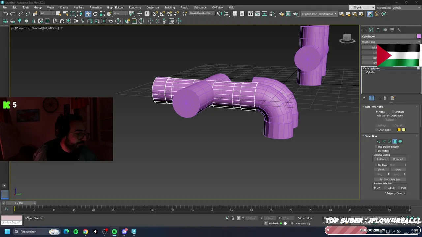Viewport: 422px width, 237px height.
Task: Select the Link tool
Action: coord(21,13)
